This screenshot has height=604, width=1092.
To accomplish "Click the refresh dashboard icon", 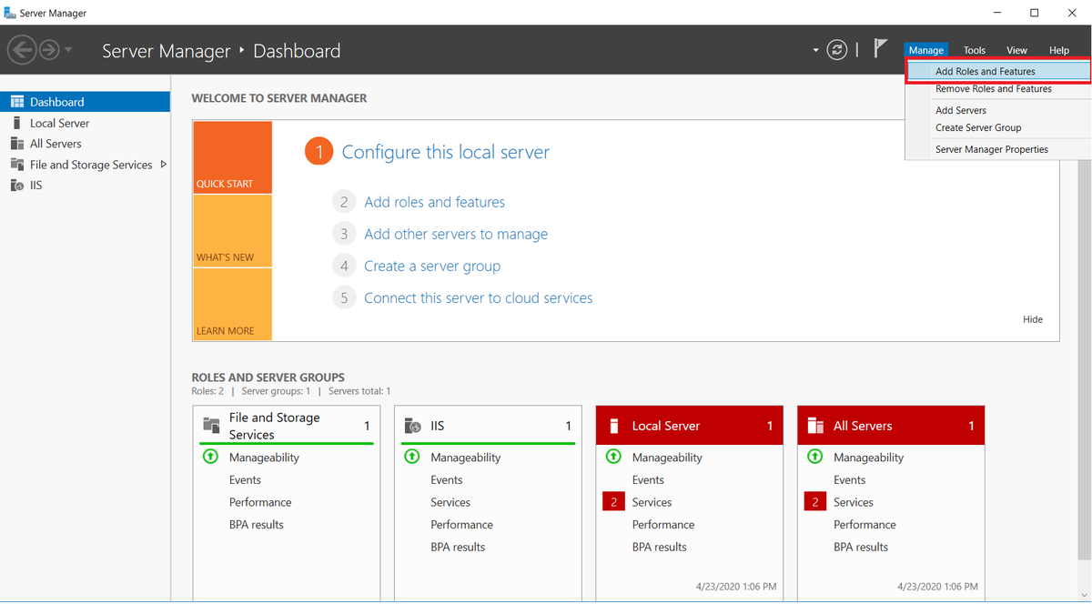I will [x=836, y=50].
